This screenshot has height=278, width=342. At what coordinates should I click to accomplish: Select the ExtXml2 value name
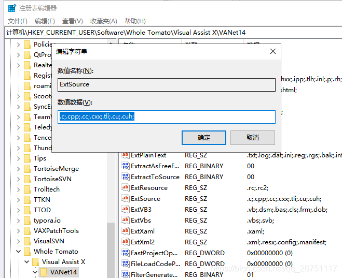tap(143, 242)
